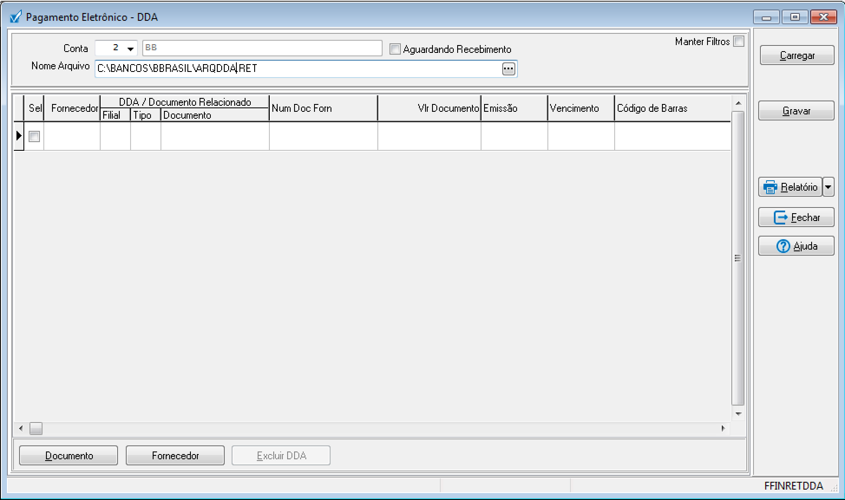This screenshot has width=845, height=500.
Task: Enable Aguardando Recebimento checkbox
Action: [x=395, y=49]
